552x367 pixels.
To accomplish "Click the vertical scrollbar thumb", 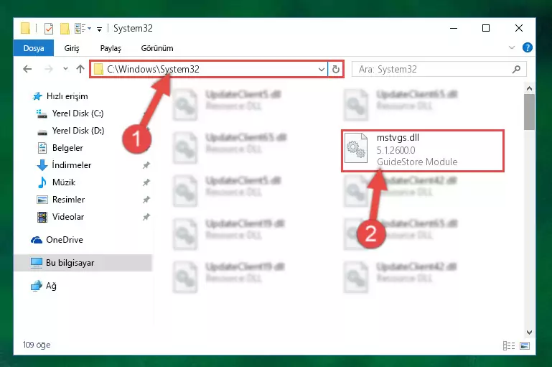I will click(x=529, y=112).
